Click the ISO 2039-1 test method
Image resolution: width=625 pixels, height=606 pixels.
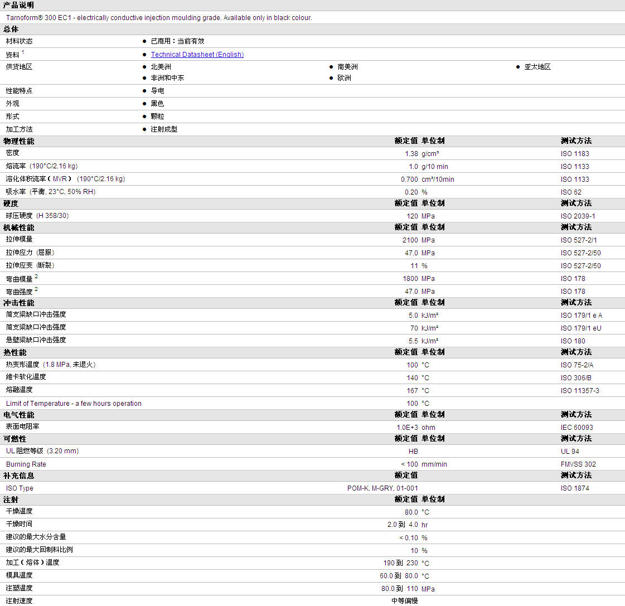click(x=578, y=216)
